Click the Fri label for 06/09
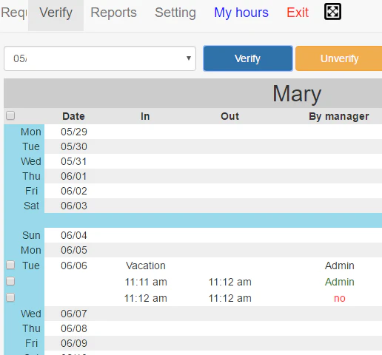 [x=31, y=343]
